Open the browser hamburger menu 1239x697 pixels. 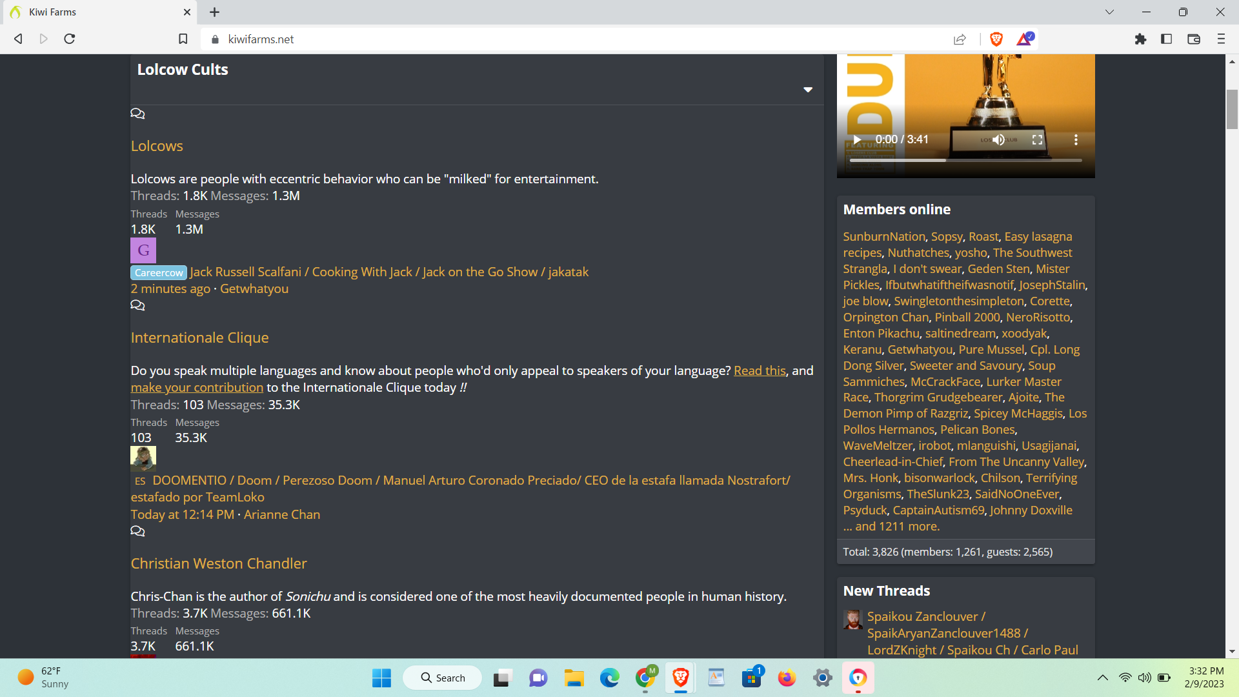click(1221, 39)
